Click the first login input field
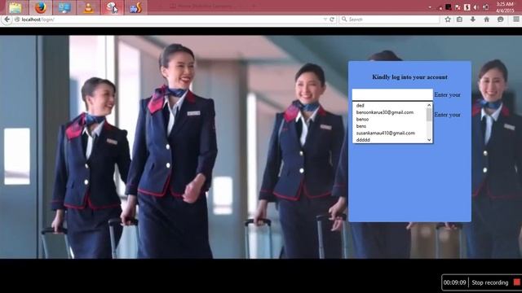The height and width of the screenshot is (293, 522). (x=392, y=94)
